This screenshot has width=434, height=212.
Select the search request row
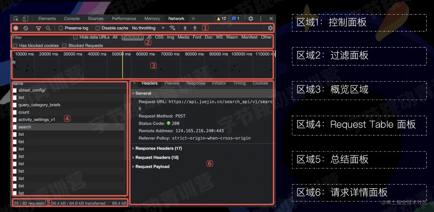[x=68, y=127]
